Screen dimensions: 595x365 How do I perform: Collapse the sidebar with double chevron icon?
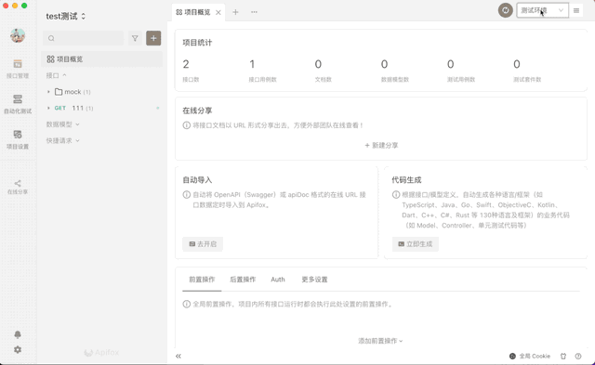tap(178, 356)
